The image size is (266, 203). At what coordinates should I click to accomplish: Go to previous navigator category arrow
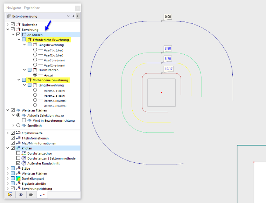(x=73, y=16)
